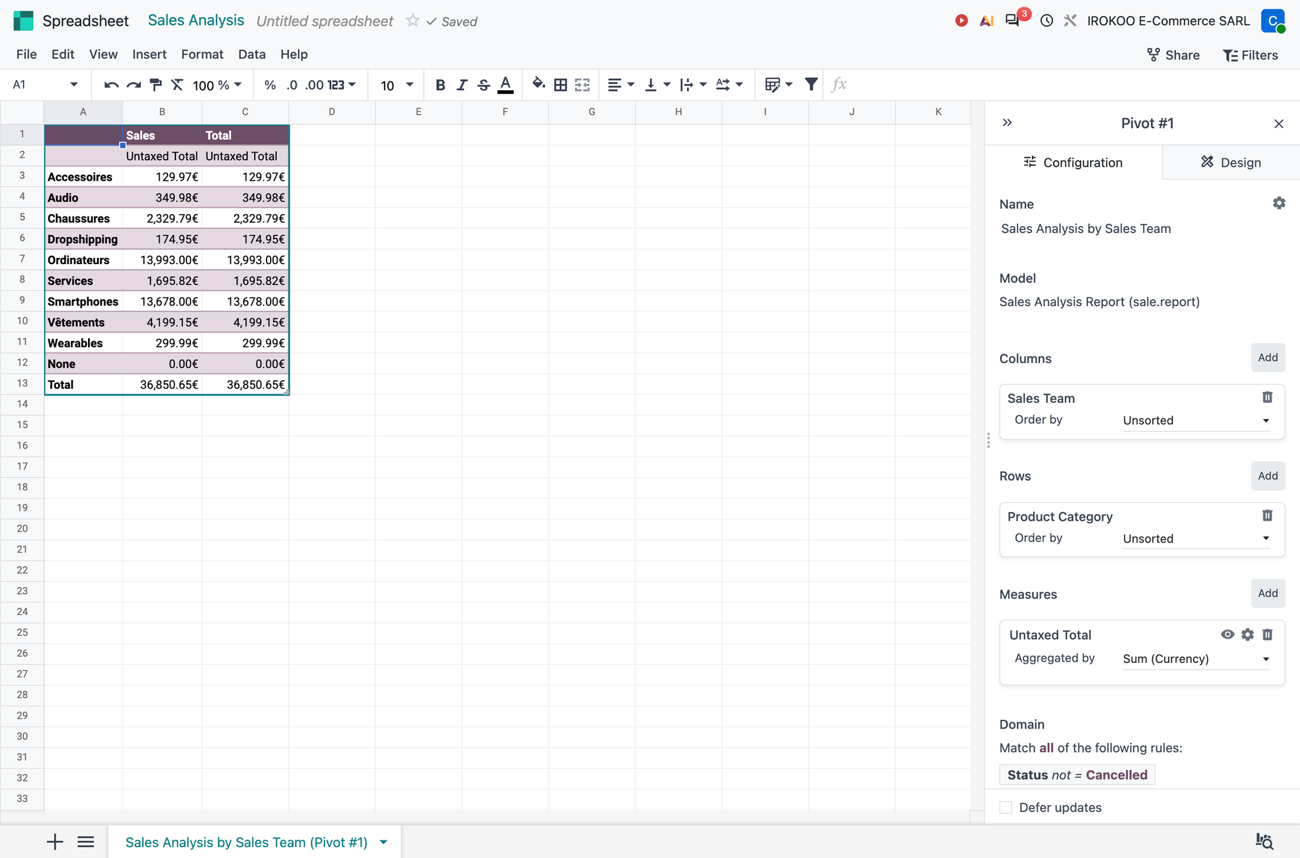Viewport: 1300px width, 858px height.
Task: Toggle strikethrough formatting
Action: (x=483, y=85)
